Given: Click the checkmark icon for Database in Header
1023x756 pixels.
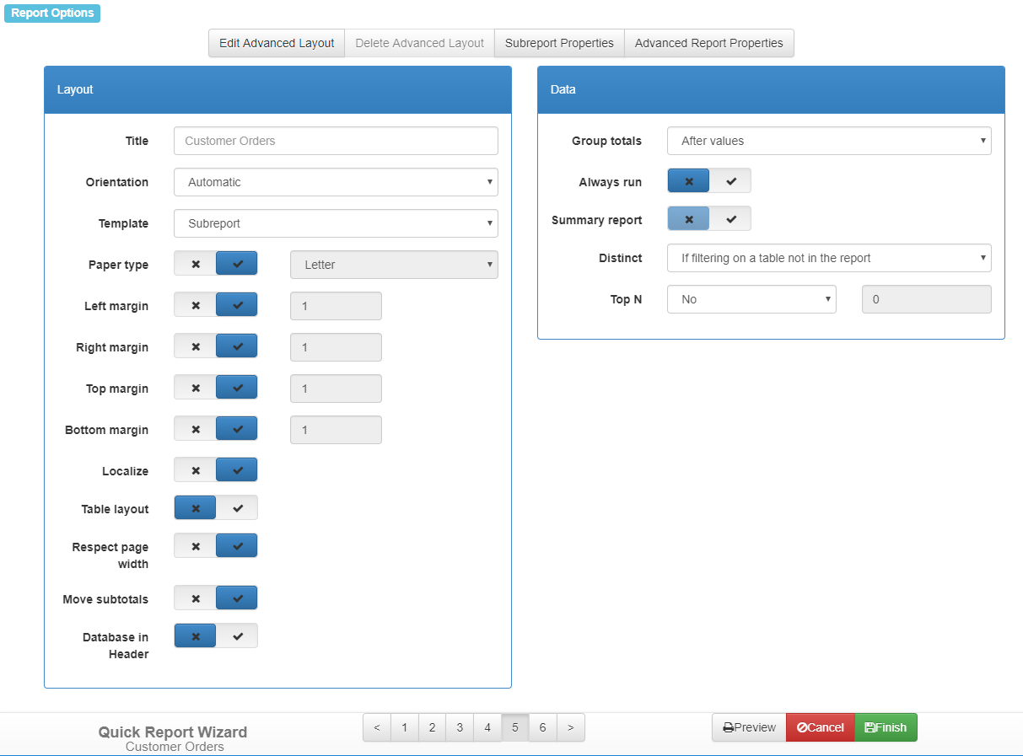Looking at the screenshot, I should pyautogui.click(x=237, y=636).
